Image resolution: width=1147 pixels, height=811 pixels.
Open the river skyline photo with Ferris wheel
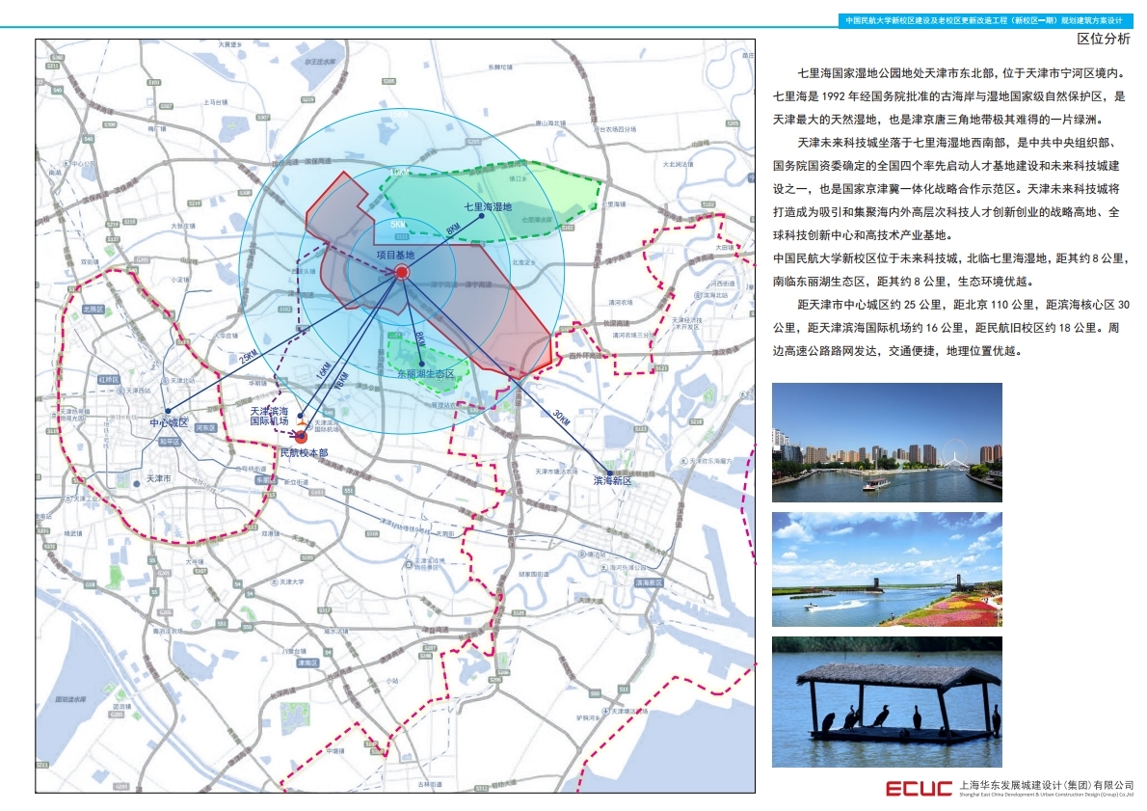point(887,443)
